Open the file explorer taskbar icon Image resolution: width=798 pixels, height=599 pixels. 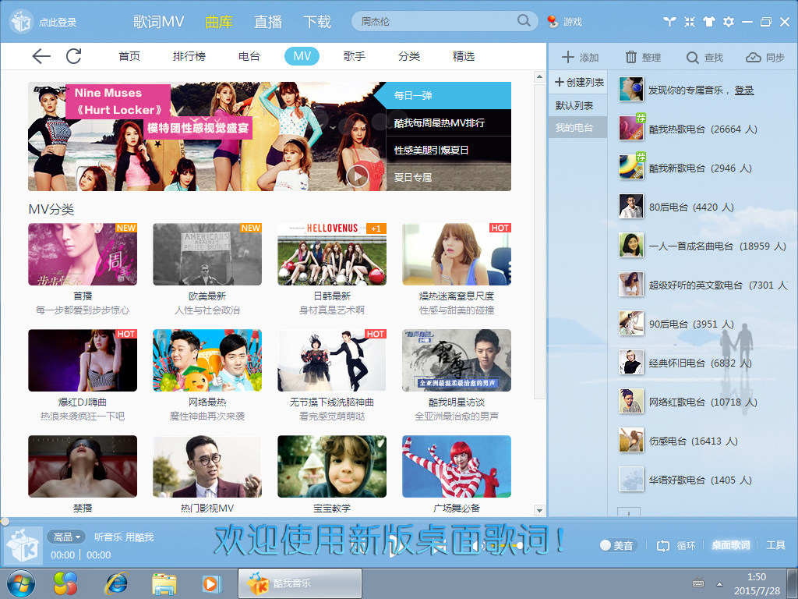(164, 583)
